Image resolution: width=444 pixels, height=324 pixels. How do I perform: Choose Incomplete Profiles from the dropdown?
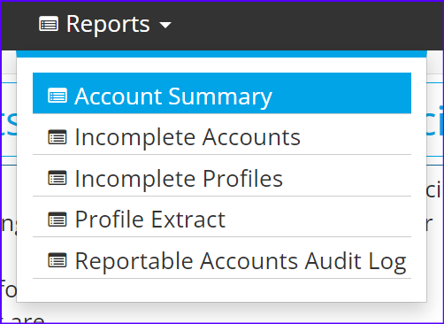pos(222,175)
